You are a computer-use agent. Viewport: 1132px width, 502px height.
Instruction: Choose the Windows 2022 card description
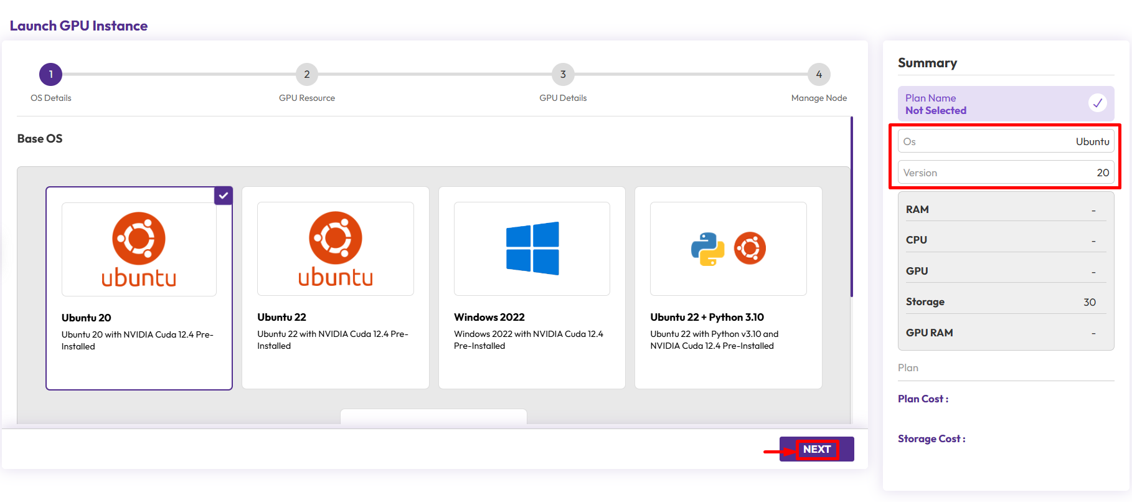tap(528, 340)
